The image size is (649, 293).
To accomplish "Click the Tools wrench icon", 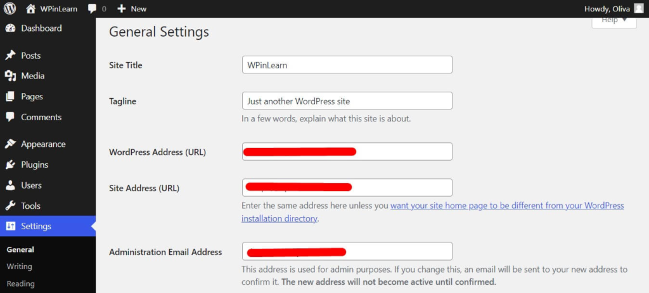I will [x=10, y=206].
